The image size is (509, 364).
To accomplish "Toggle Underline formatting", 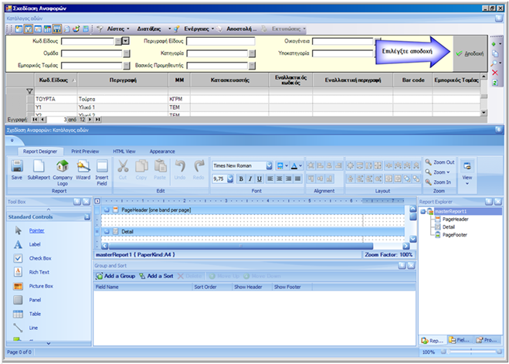I will (x=259, y=179).
